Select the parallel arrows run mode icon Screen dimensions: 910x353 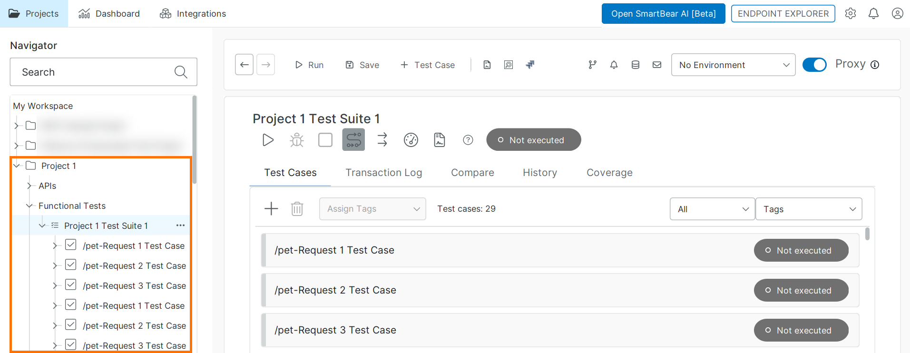tap(382, 140)
